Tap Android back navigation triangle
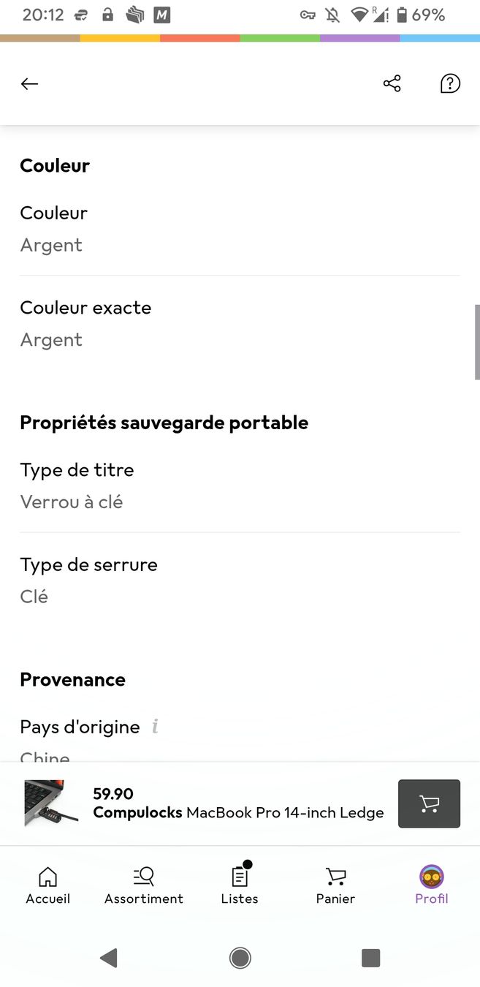This screenshot has width=480, height=987. [109, 958]
